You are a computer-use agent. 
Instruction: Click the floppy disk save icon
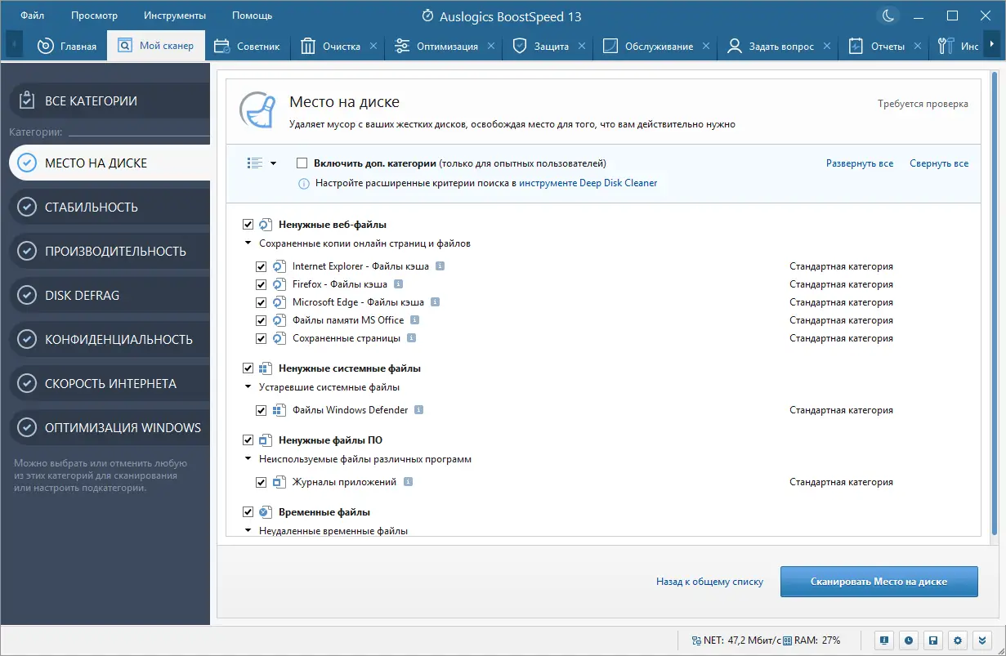(x=934, y=640)
